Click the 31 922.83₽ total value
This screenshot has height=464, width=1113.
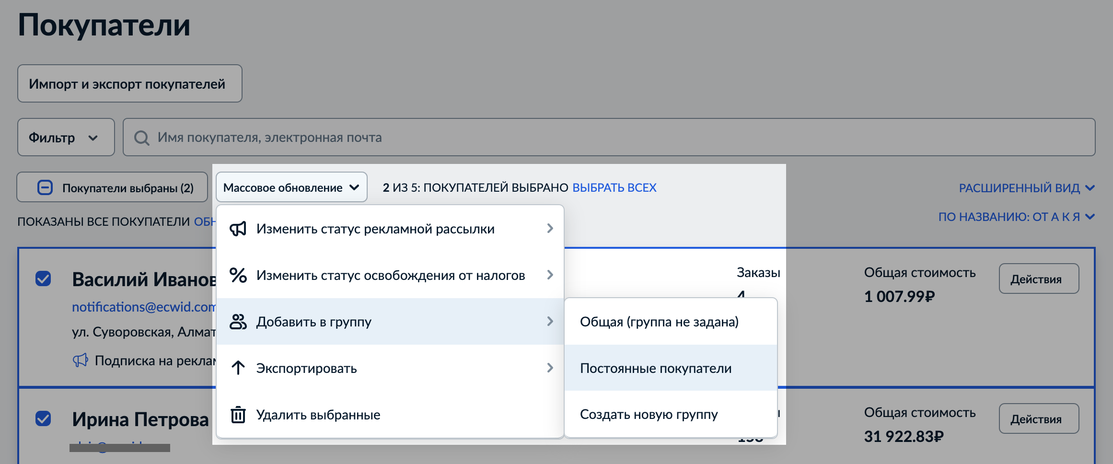click(x=904, y=436)
